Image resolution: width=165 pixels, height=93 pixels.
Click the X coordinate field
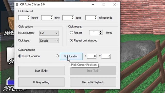(92, 56)
